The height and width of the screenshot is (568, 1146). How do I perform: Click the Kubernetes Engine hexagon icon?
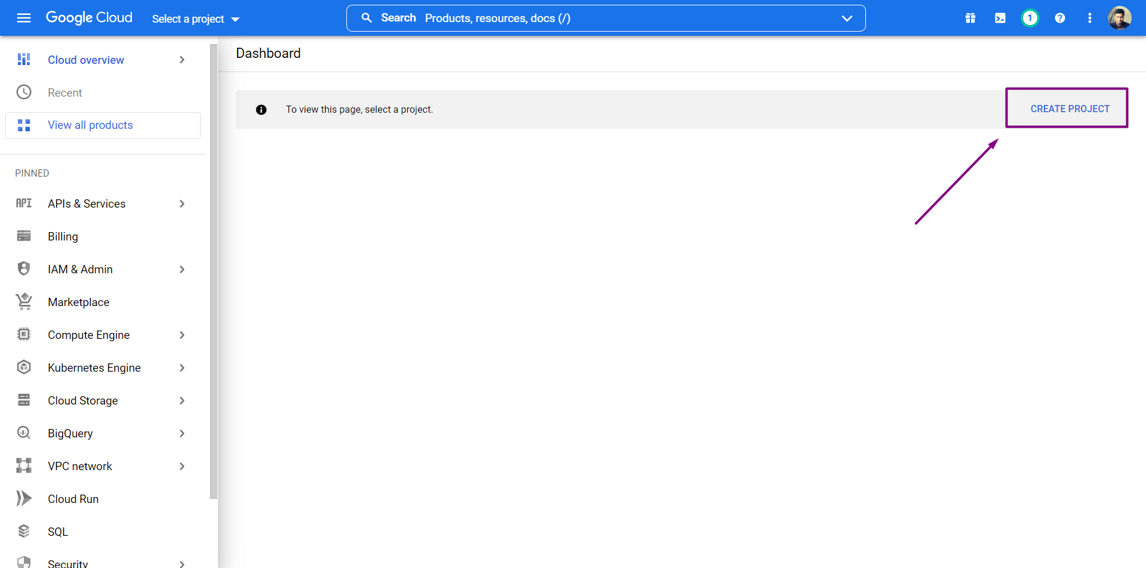tap(24, 367)
